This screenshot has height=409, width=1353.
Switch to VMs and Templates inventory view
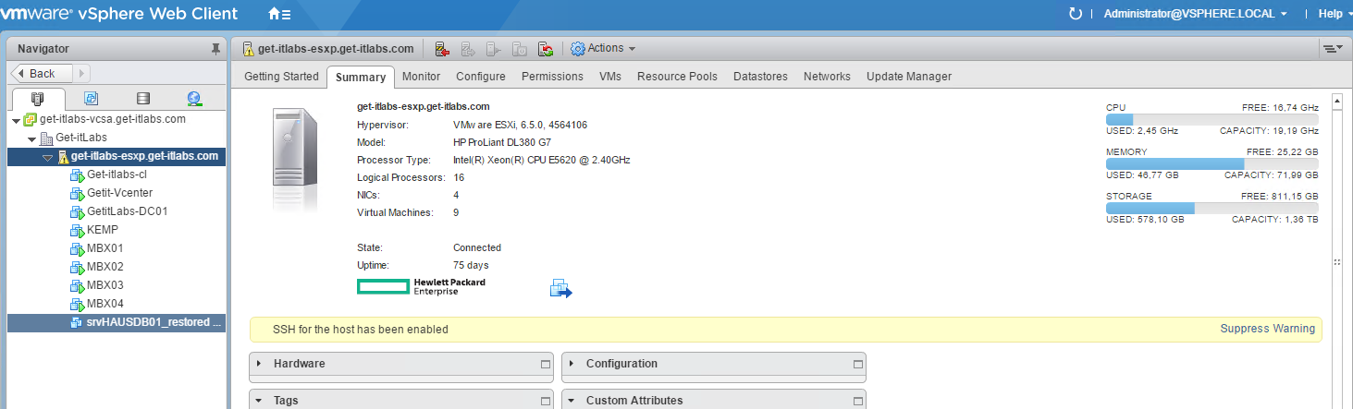[x=91, y=98]
